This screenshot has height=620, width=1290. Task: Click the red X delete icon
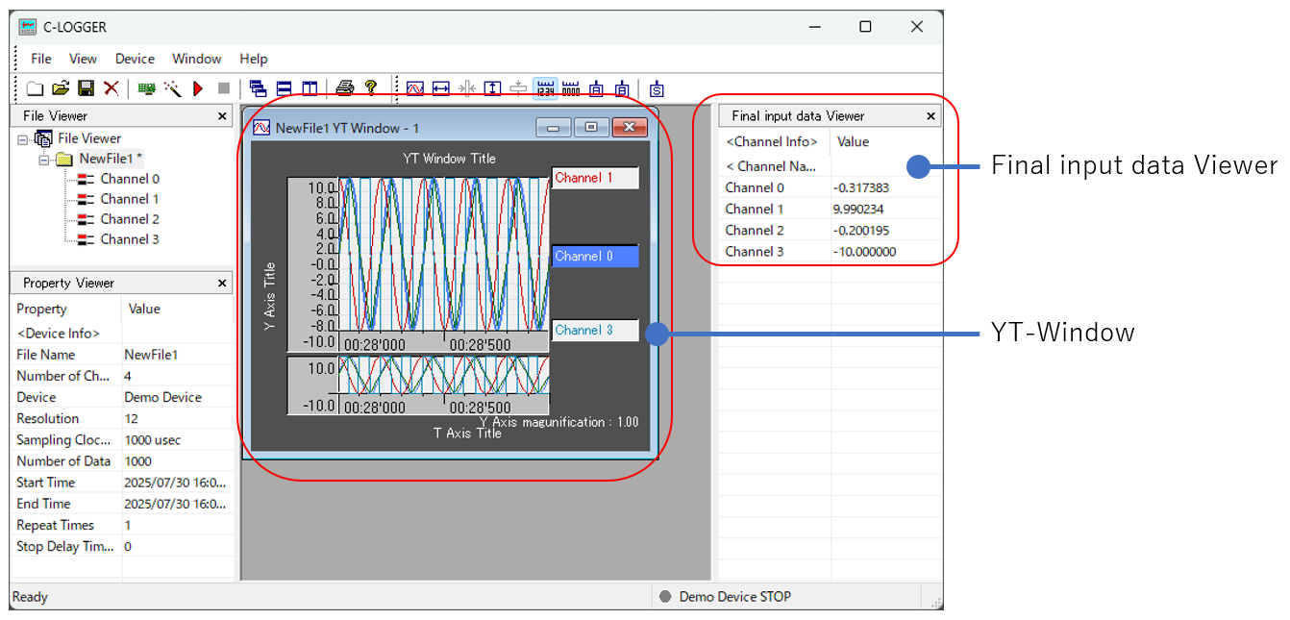coord(112,88)
